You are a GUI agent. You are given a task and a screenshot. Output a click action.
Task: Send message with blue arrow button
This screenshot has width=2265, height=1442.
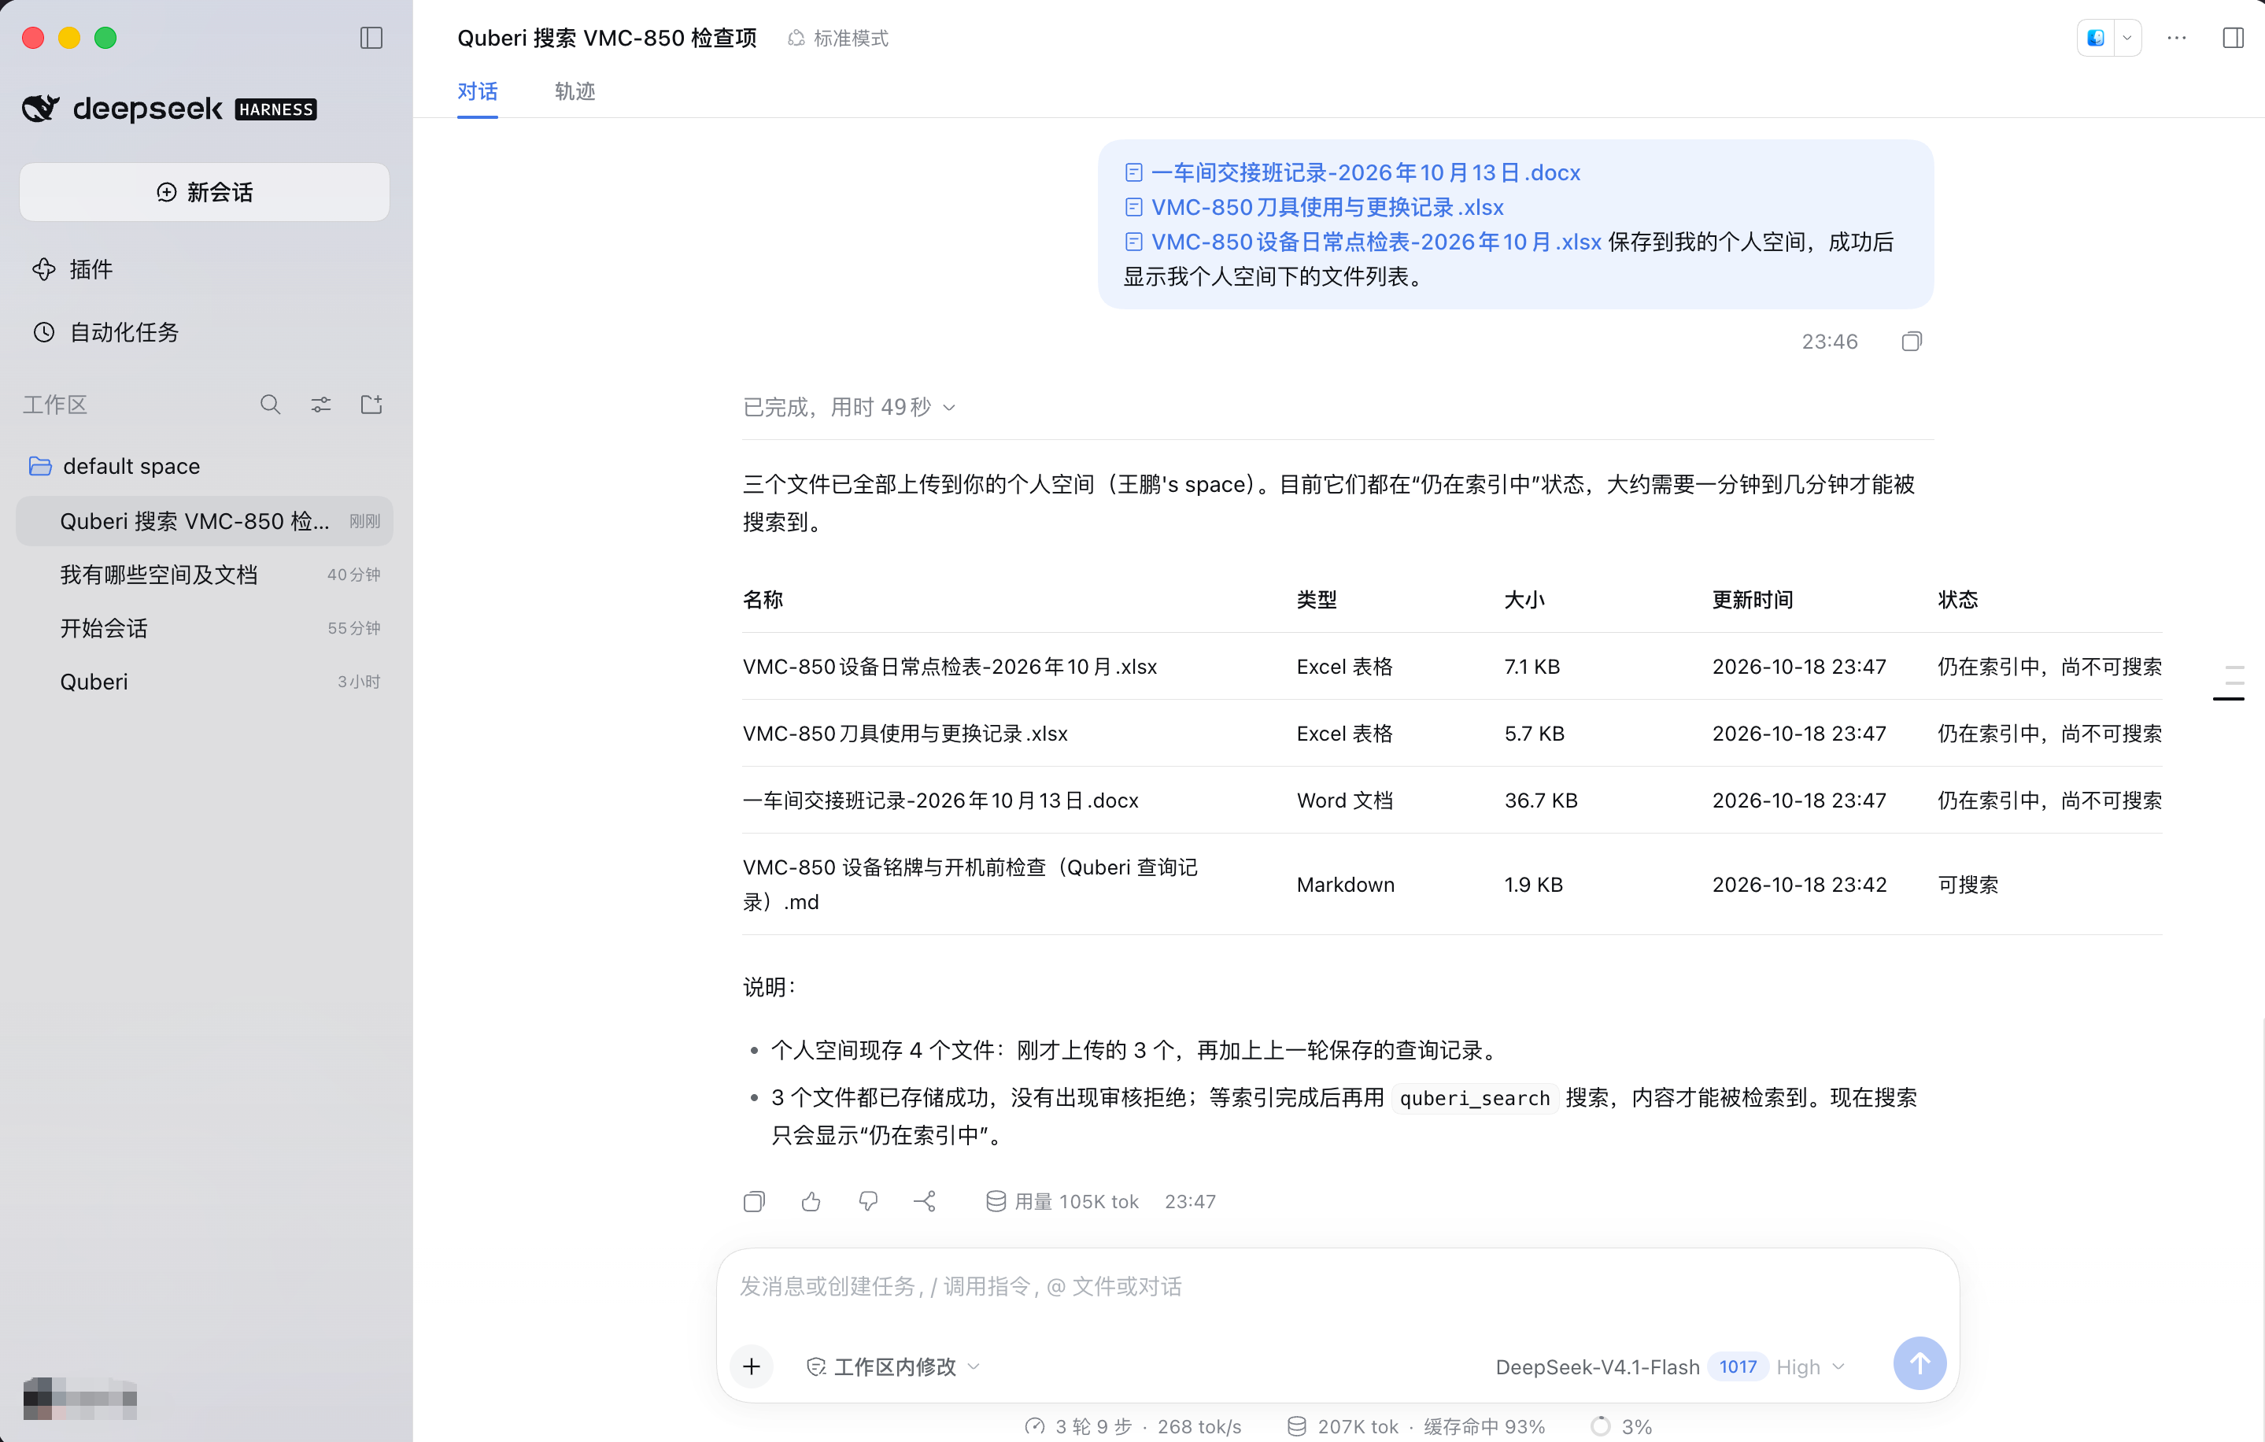click(x=1920, y=1364)
